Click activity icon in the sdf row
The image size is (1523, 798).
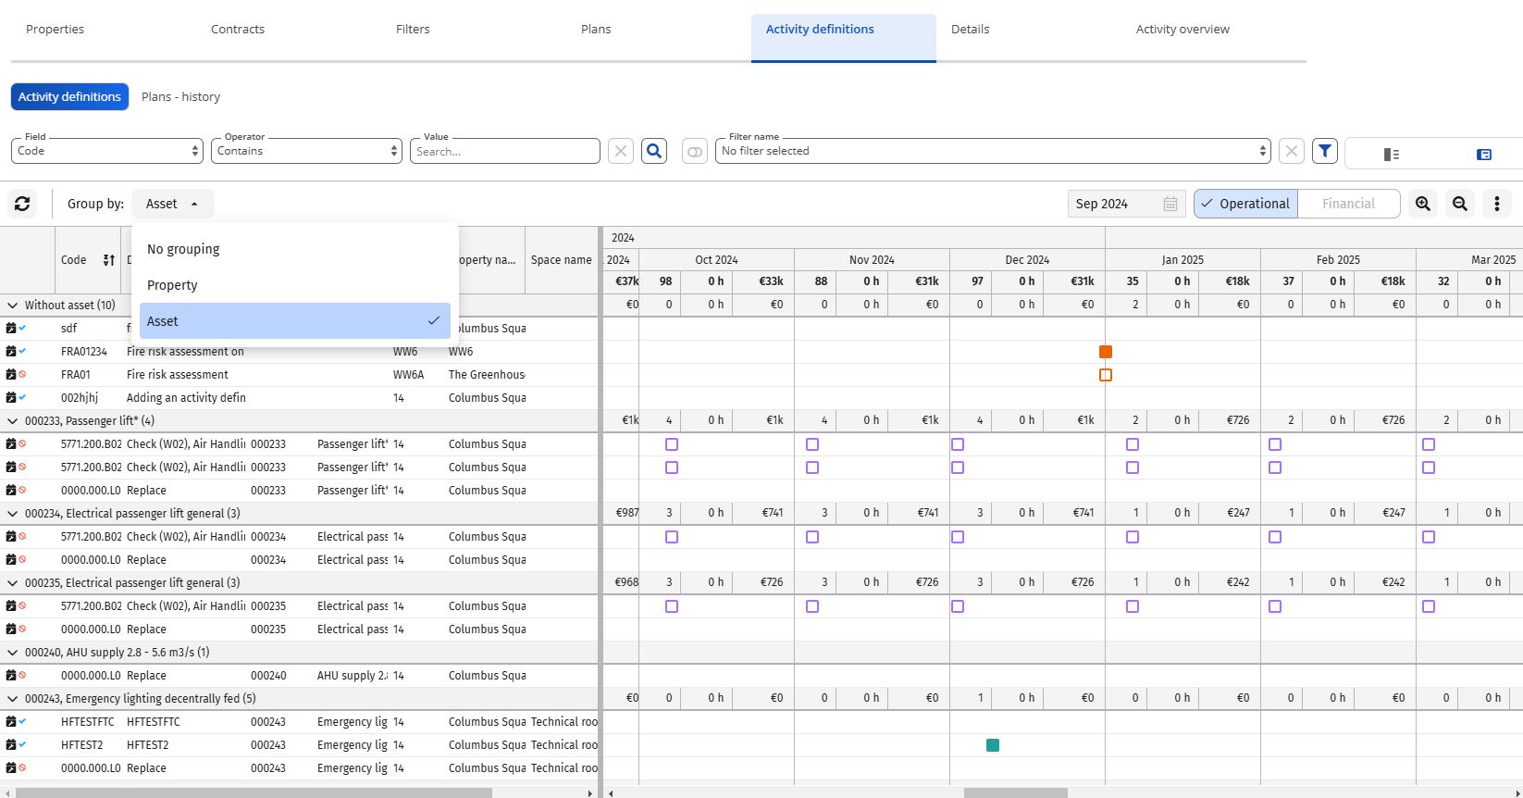pos(11,328)
